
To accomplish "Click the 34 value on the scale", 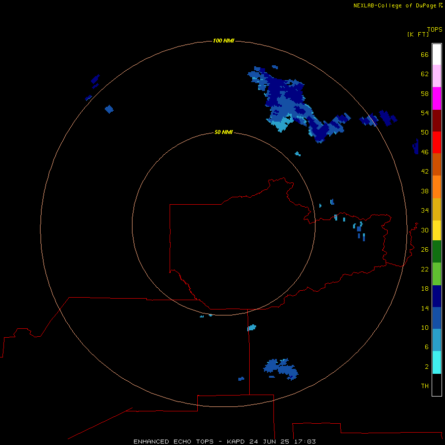I will (425, 210).
